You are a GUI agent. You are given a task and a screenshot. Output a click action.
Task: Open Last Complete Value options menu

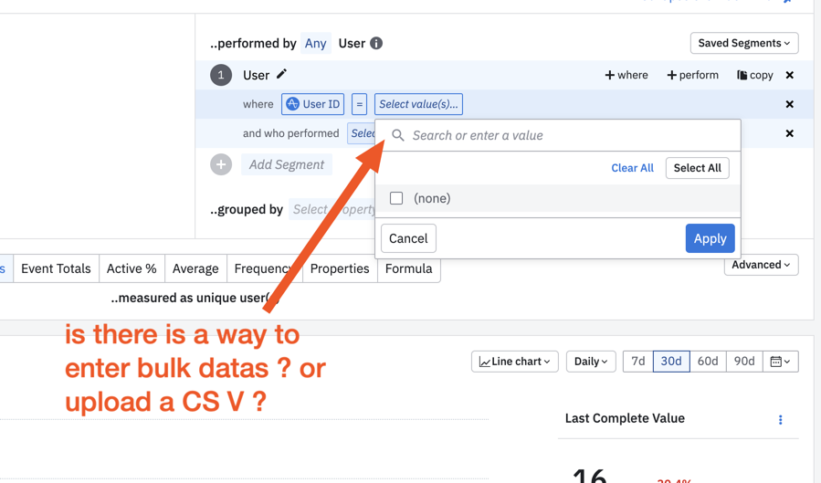pos(780,420)
